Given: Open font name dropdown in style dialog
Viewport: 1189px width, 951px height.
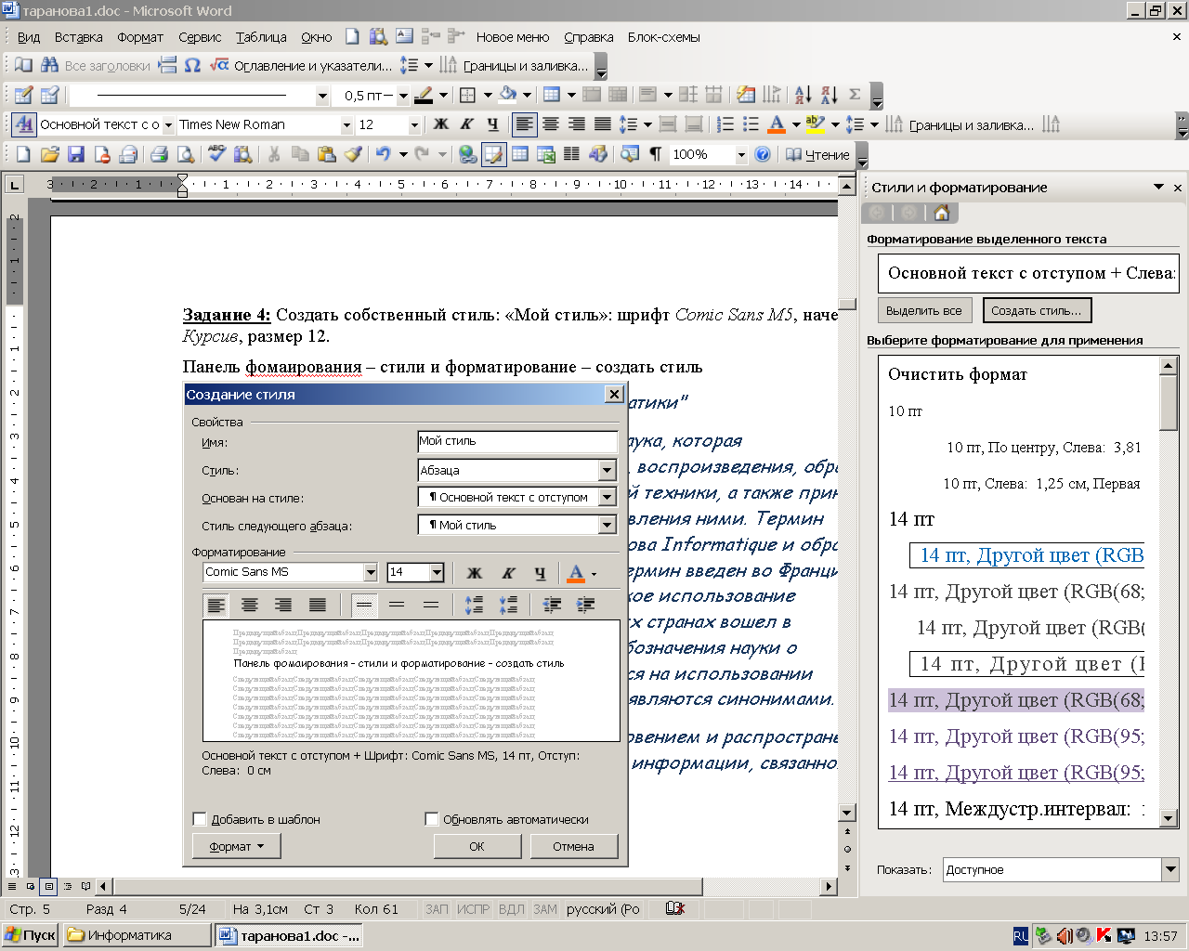Looking at the screenshot, I should point(370,572).
